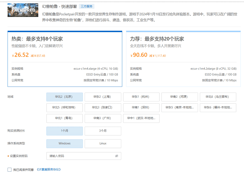244x172 pixels.
Task: Select region 华南3（广州）
Action: 103,118
